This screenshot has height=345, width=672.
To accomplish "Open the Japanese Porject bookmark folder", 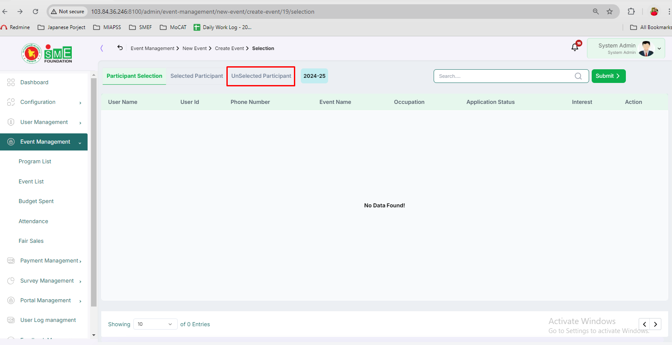I will click(62, 27).
